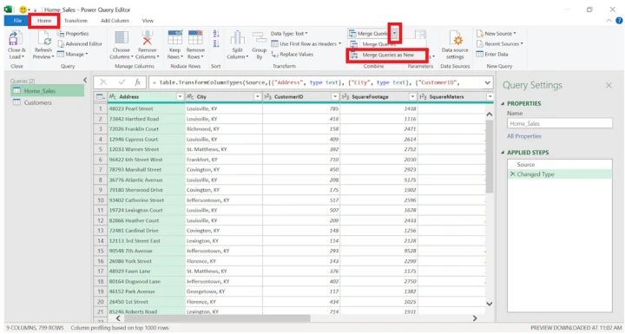The width and height of the screenshot is (625, 334).
Task: Click the Refresh Preview icon
Action: pos(43,39)
